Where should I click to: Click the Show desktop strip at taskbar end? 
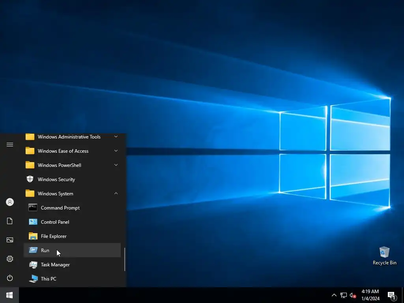403,295
